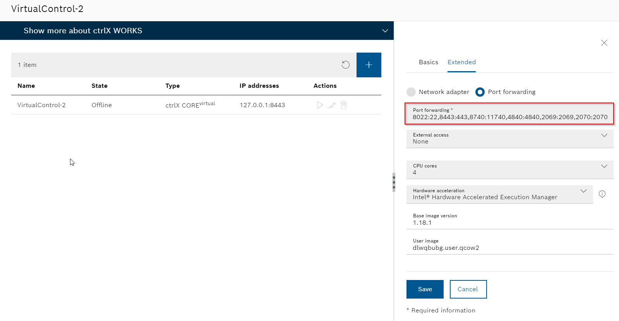This screenshot has width=619, height=321.
Task: Click the Offline state cell
Action: point(102,105)
